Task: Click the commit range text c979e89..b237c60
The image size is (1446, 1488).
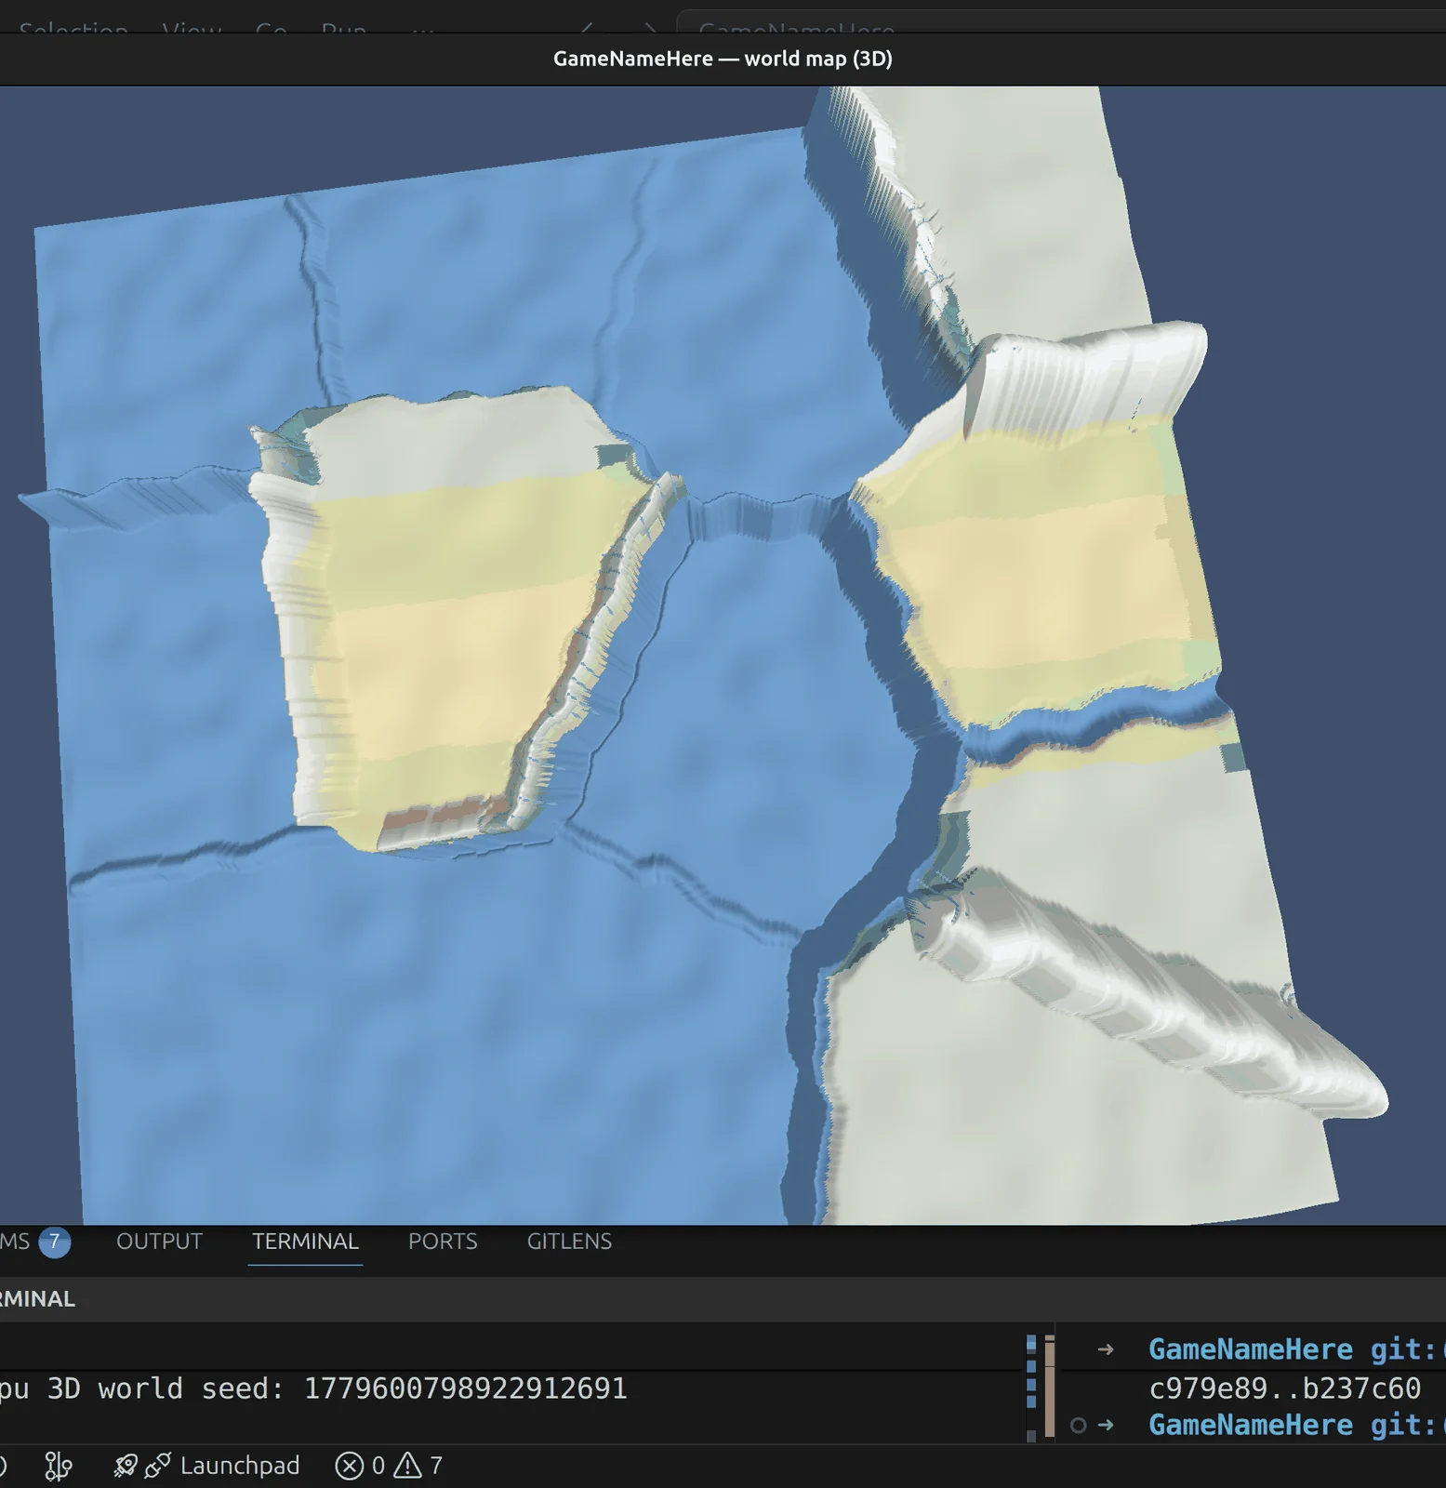Action: pyautogui.click(x=1284, y=1388)
